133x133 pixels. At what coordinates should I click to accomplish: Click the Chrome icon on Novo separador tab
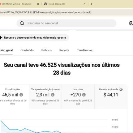pos(45,4)
